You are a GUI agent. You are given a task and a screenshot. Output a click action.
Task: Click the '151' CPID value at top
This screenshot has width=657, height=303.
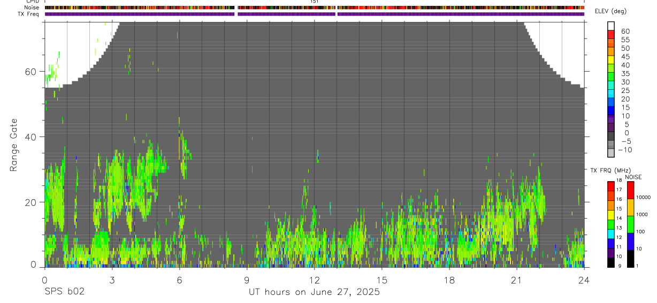click(x=315, y=2)
